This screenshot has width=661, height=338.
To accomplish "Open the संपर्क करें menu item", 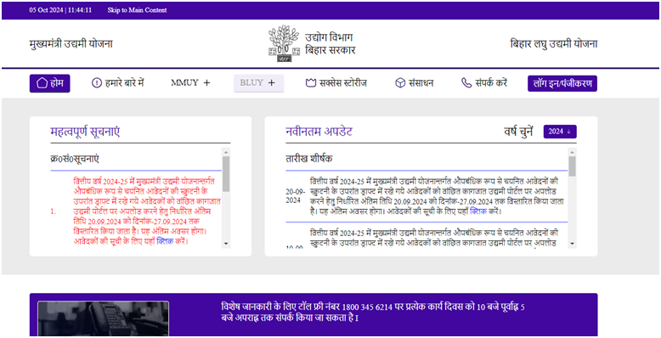I will [x=484, y=83].
